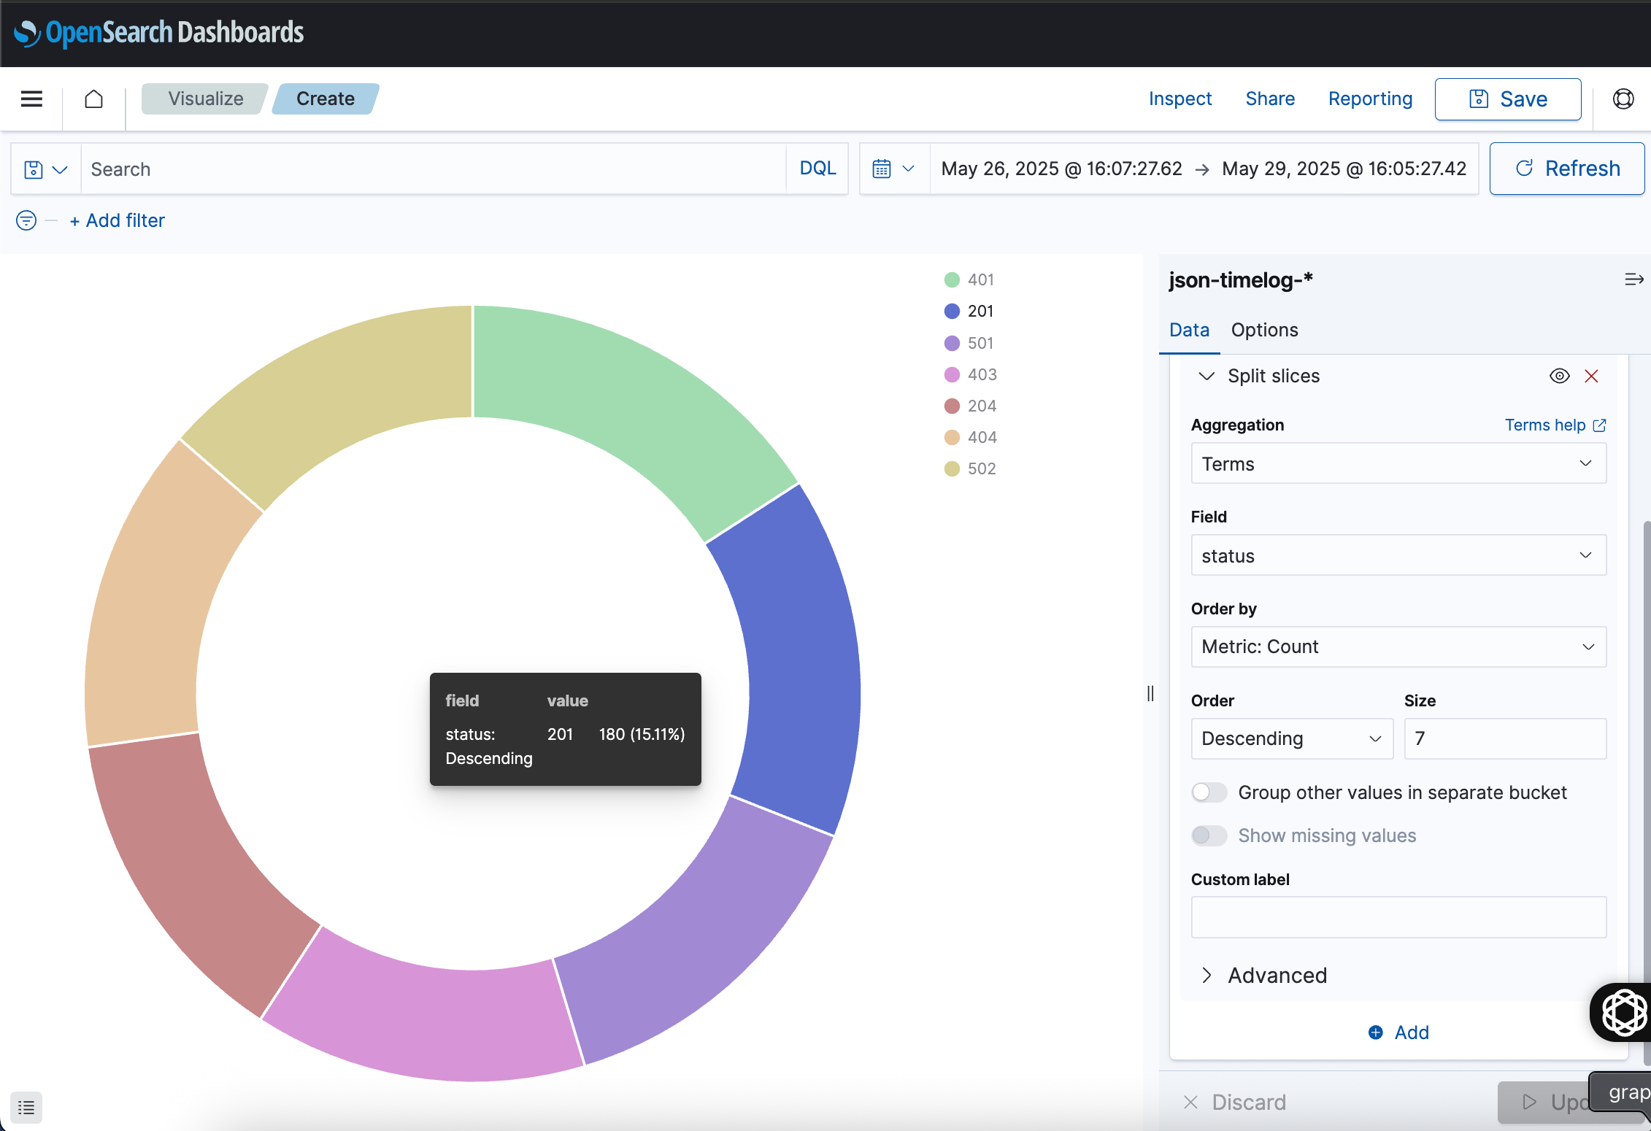This screenshot has height=1131, width=1651.
Task: Toggle the legend list icon
Action: coord(26,1108)
